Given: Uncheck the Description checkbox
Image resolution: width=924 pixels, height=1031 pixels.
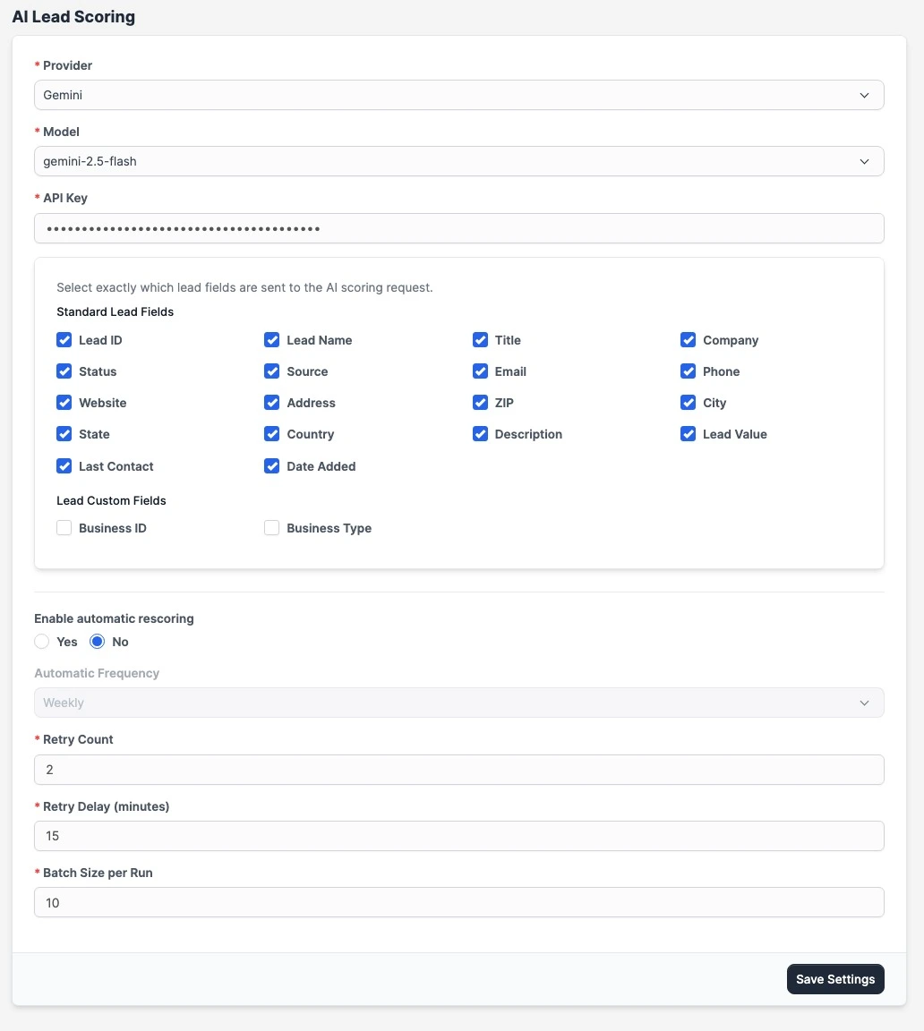Looking at the screenshot, I should pos(481,434).
